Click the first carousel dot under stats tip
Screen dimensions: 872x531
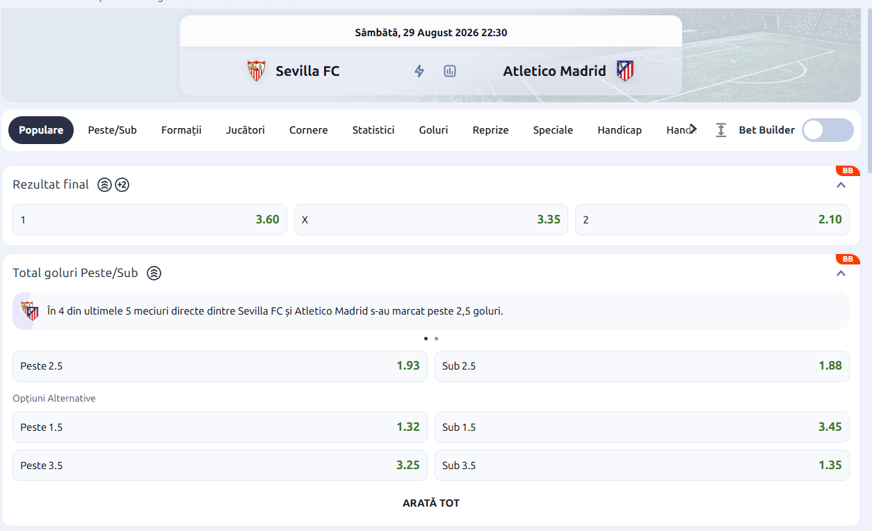426,339
